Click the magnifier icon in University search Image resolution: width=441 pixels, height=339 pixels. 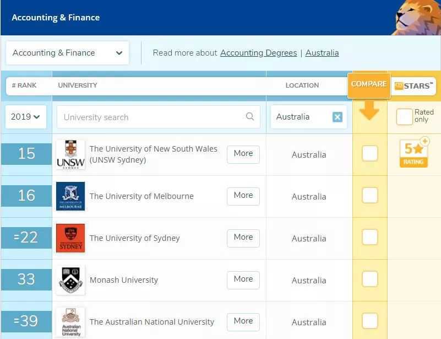pos(250,117)
